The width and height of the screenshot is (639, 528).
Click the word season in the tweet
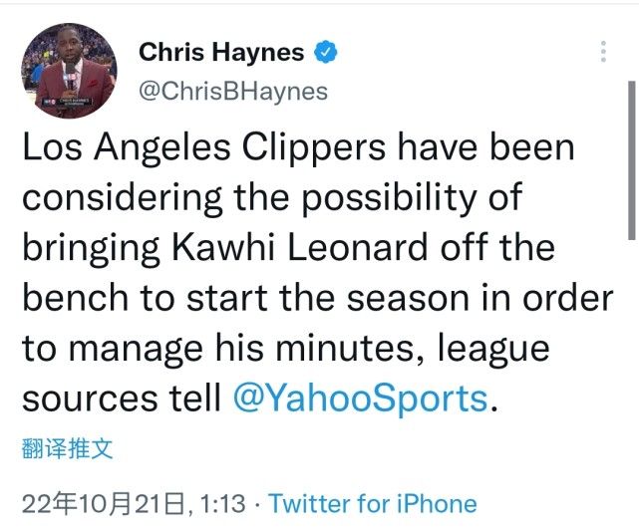coord(408,300)
